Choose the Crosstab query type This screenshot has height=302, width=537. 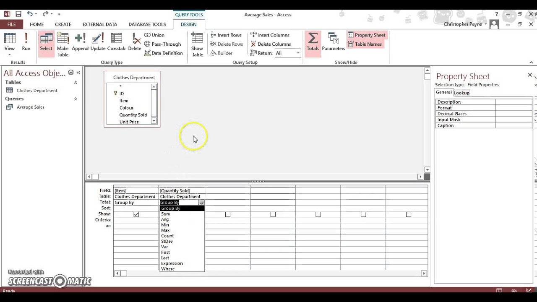point(116,42)
